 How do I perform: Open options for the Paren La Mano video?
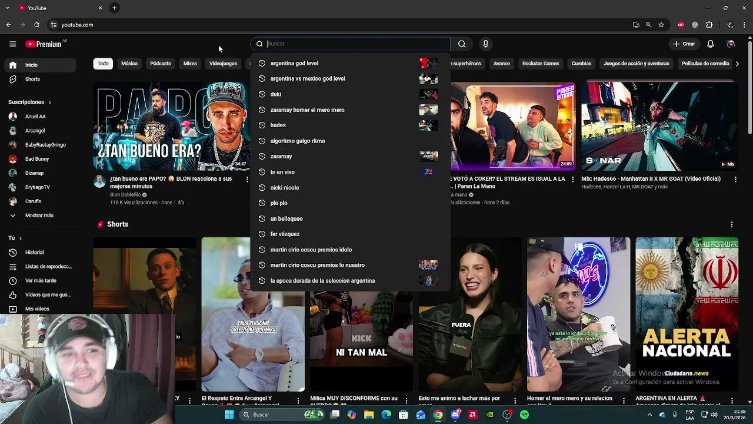pos(572,179)
